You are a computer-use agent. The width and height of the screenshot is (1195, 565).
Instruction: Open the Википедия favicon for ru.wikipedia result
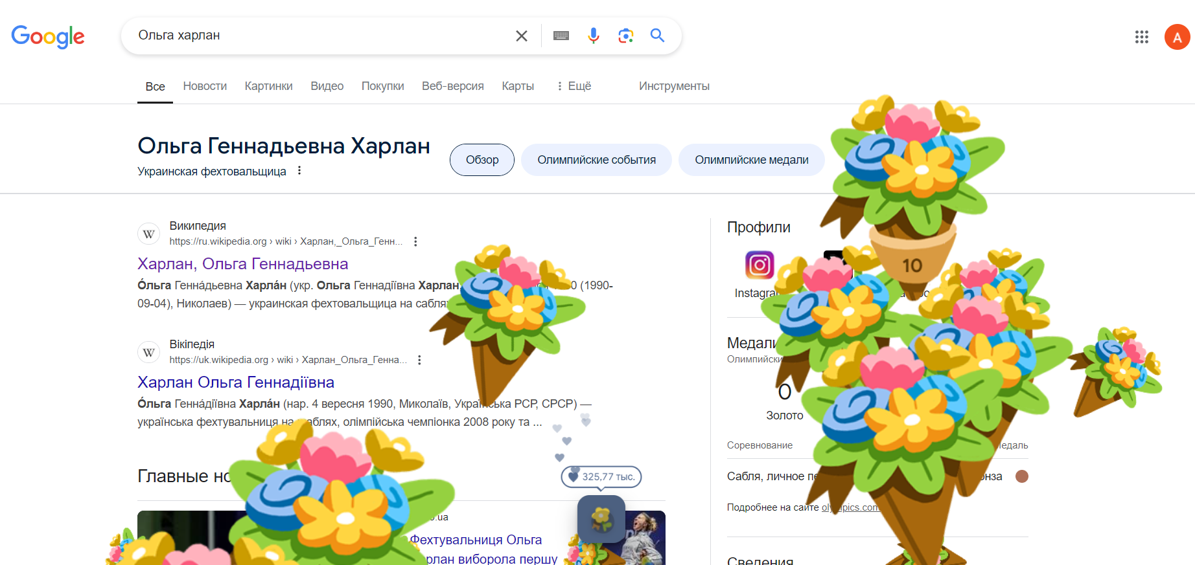point(149,234)
